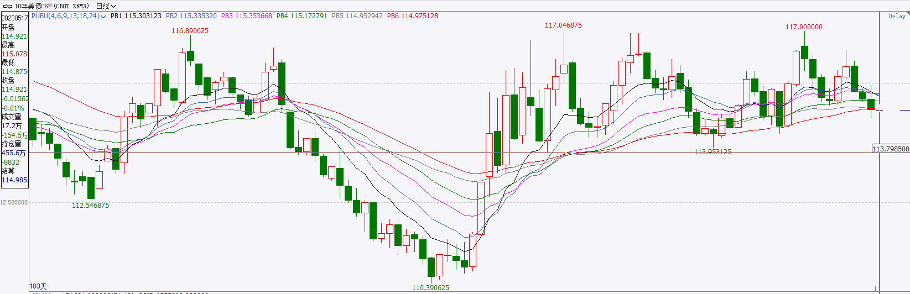Click the 113.953125 low price label
The image size is (910, 294).
coord(713,152)
